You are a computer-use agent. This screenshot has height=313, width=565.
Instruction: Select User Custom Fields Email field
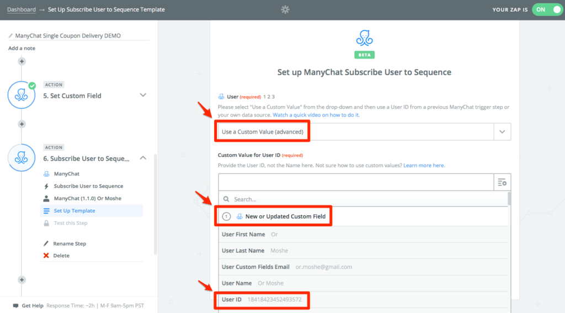[363, 267]
